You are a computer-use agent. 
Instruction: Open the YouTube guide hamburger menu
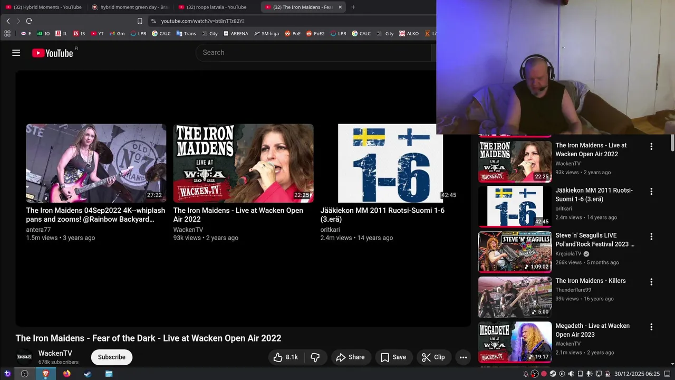tap(16, 53)
